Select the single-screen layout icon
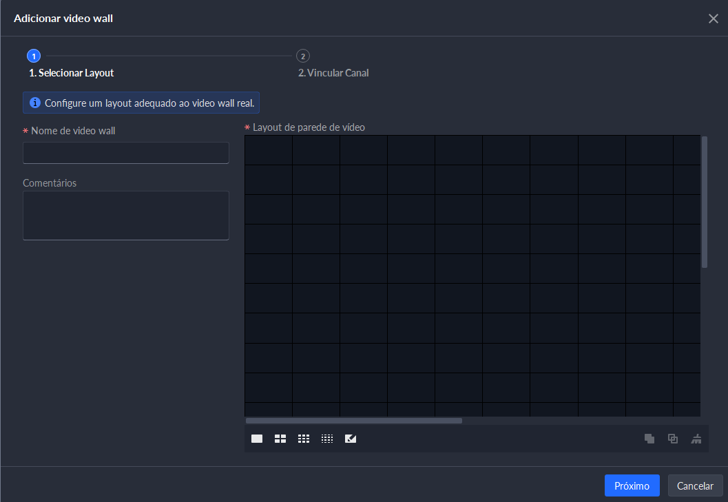728x502 pixels. (x=257, y=439)
